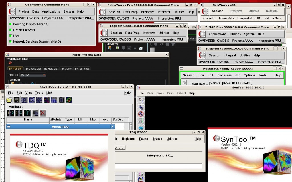Click the Input Data... button in PostStack
292x182 pixels.
coord(199,84)
